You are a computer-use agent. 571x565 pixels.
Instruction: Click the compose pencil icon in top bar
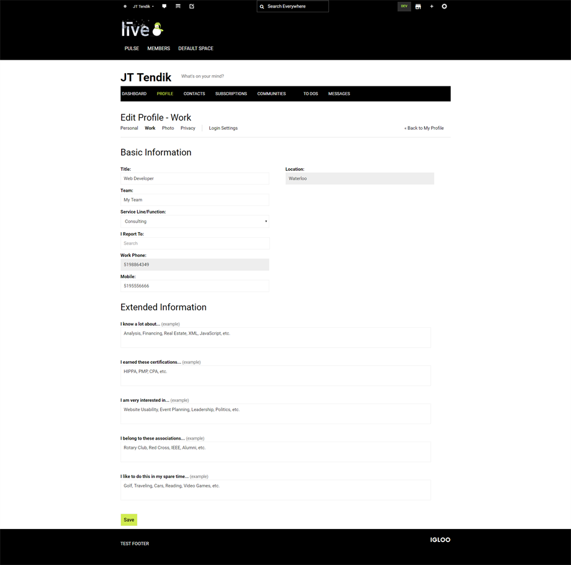coord(192,6)
